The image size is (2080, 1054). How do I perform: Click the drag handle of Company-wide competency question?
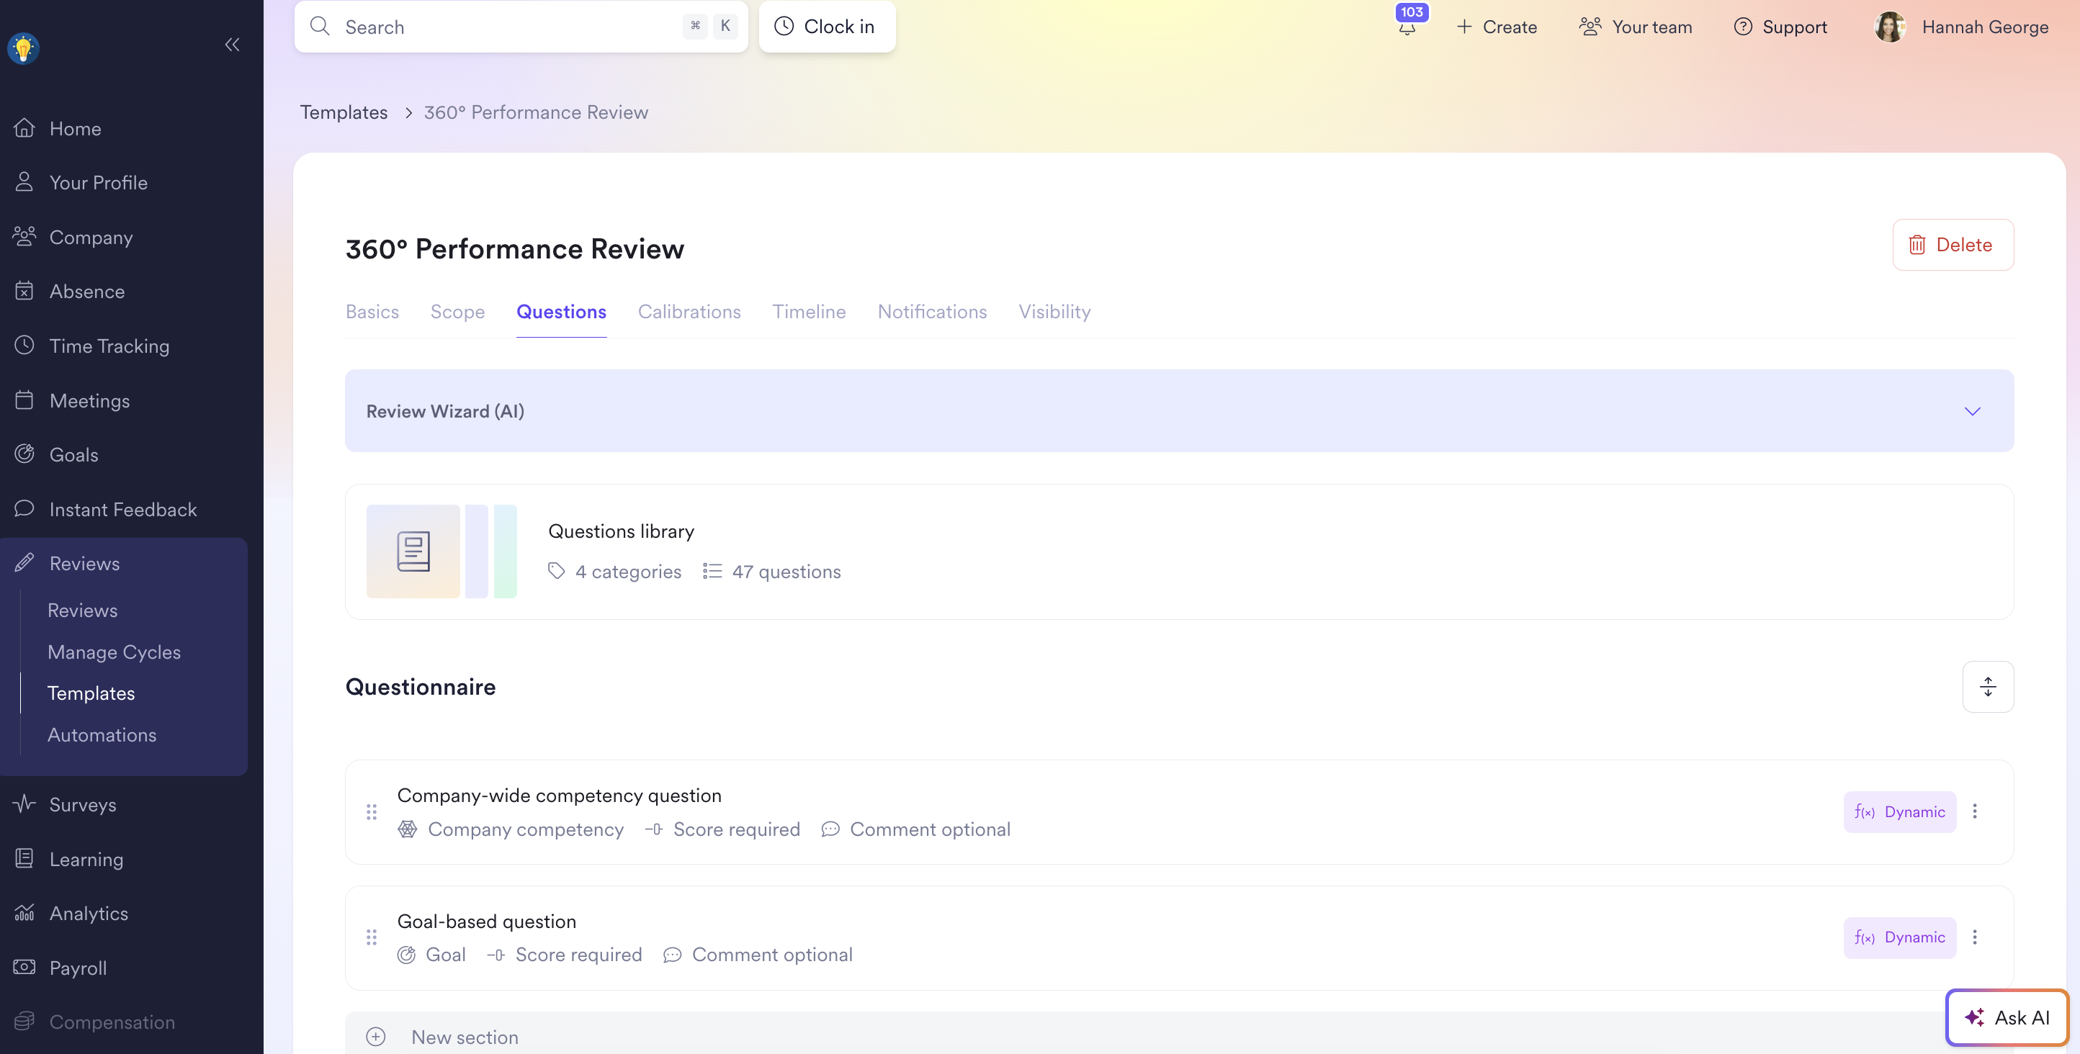(x=372, y=812)
